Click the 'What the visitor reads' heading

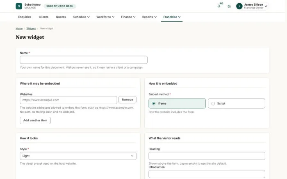pos(164,138)
